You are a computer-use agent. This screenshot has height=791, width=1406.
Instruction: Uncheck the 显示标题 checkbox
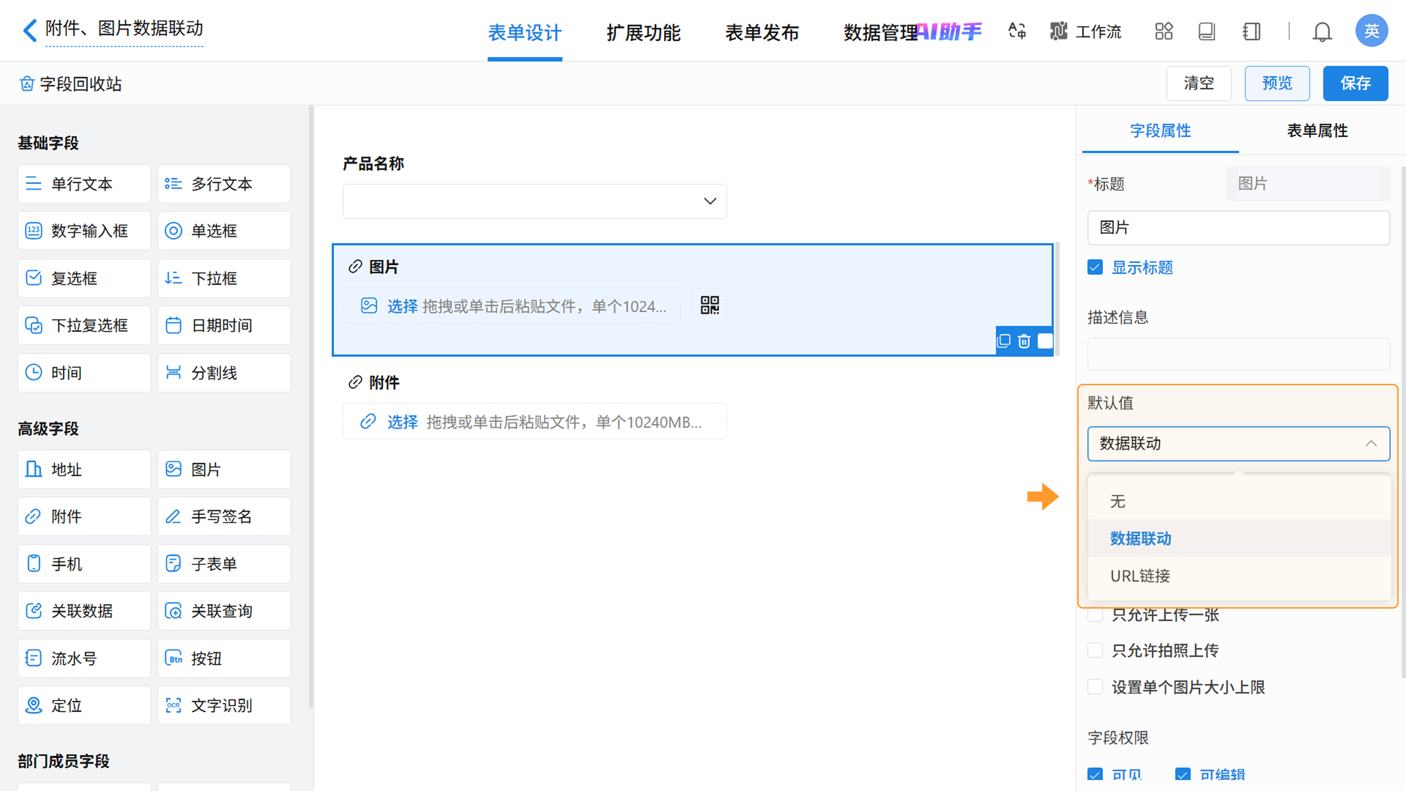tap(1095, 267)
